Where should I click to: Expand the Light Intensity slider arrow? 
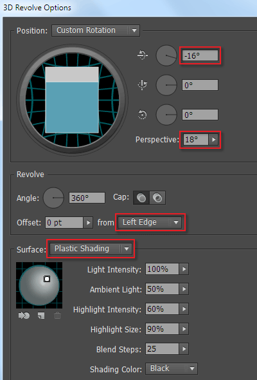tap(184, 269)
